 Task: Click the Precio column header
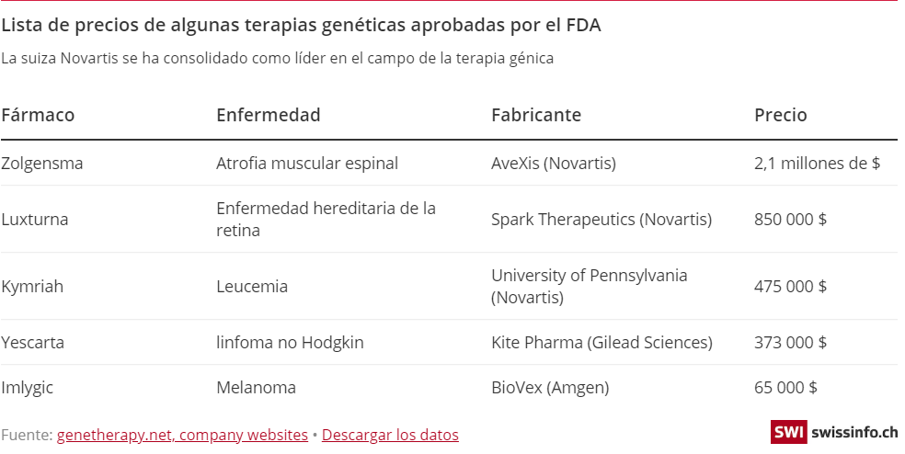coord(780,115)
